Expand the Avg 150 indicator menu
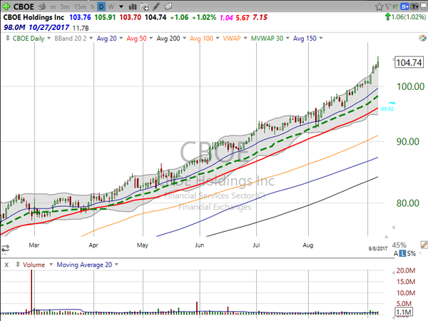428x321 pixels. (321, 39)
